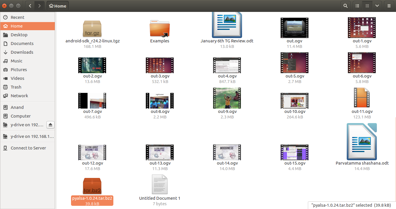396x209 pixels.
Task: Select the out-10.ogv video thumbnail
Action: [294, 101]
